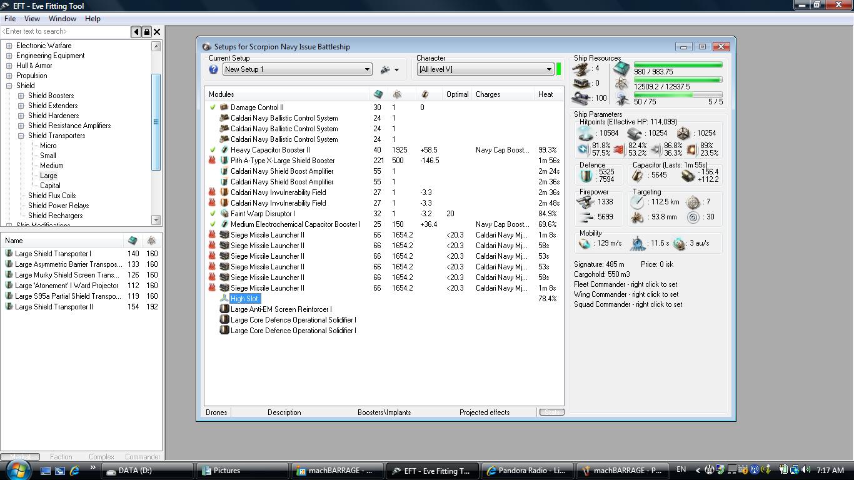Viewport: 854px width, 480px height.
Task: Click the Damage Control II module icon
Action: pyautogui.click(x=224, y=107)
